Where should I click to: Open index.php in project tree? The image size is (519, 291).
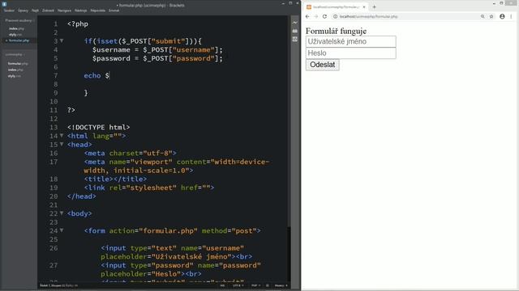click(x=15, y=70)
